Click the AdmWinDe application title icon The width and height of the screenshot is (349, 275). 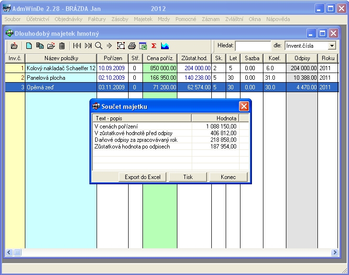tap(7, 9)
